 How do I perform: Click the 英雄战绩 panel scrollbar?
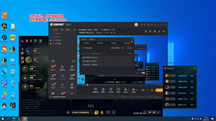point(196,74)
